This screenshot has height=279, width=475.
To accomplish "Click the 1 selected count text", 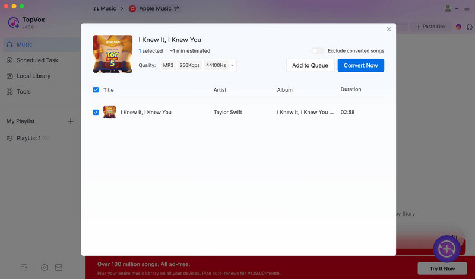I will [x=151, y=51].
